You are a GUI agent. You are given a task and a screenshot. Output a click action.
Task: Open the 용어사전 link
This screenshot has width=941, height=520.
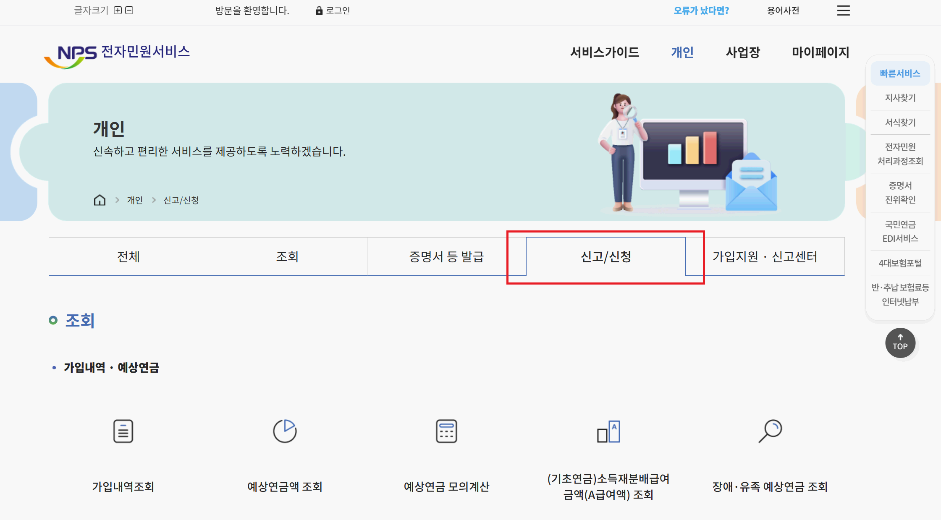783,10
